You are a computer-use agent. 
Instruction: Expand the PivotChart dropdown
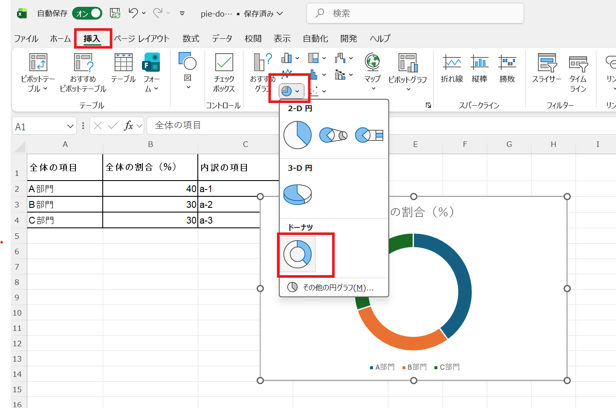(x=408, y=89)
